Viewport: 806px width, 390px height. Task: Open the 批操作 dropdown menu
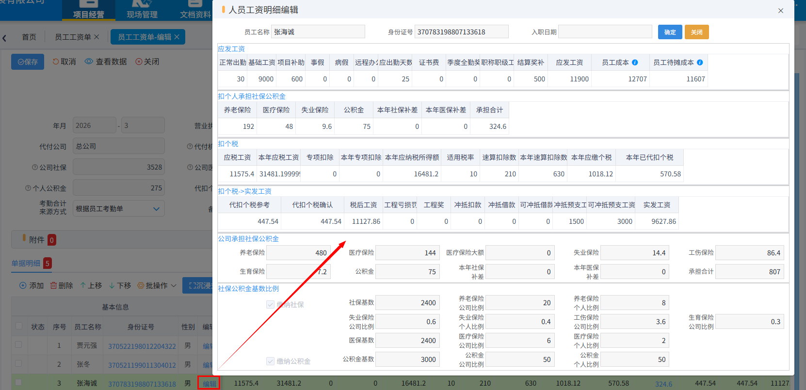tap(157, 286)
